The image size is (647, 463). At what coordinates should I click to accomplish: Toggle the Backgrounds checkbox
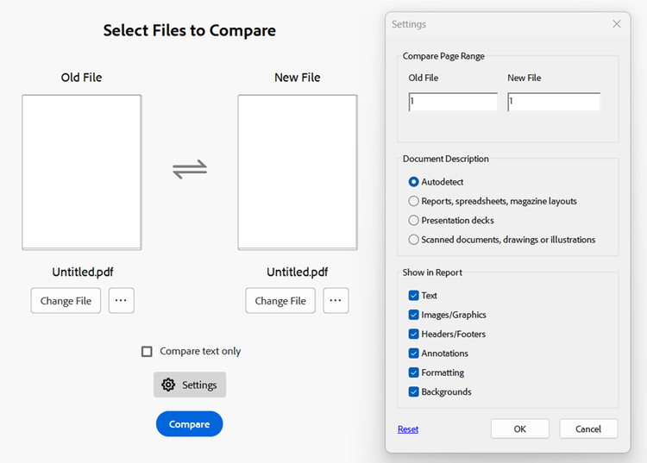pos(414,391)
